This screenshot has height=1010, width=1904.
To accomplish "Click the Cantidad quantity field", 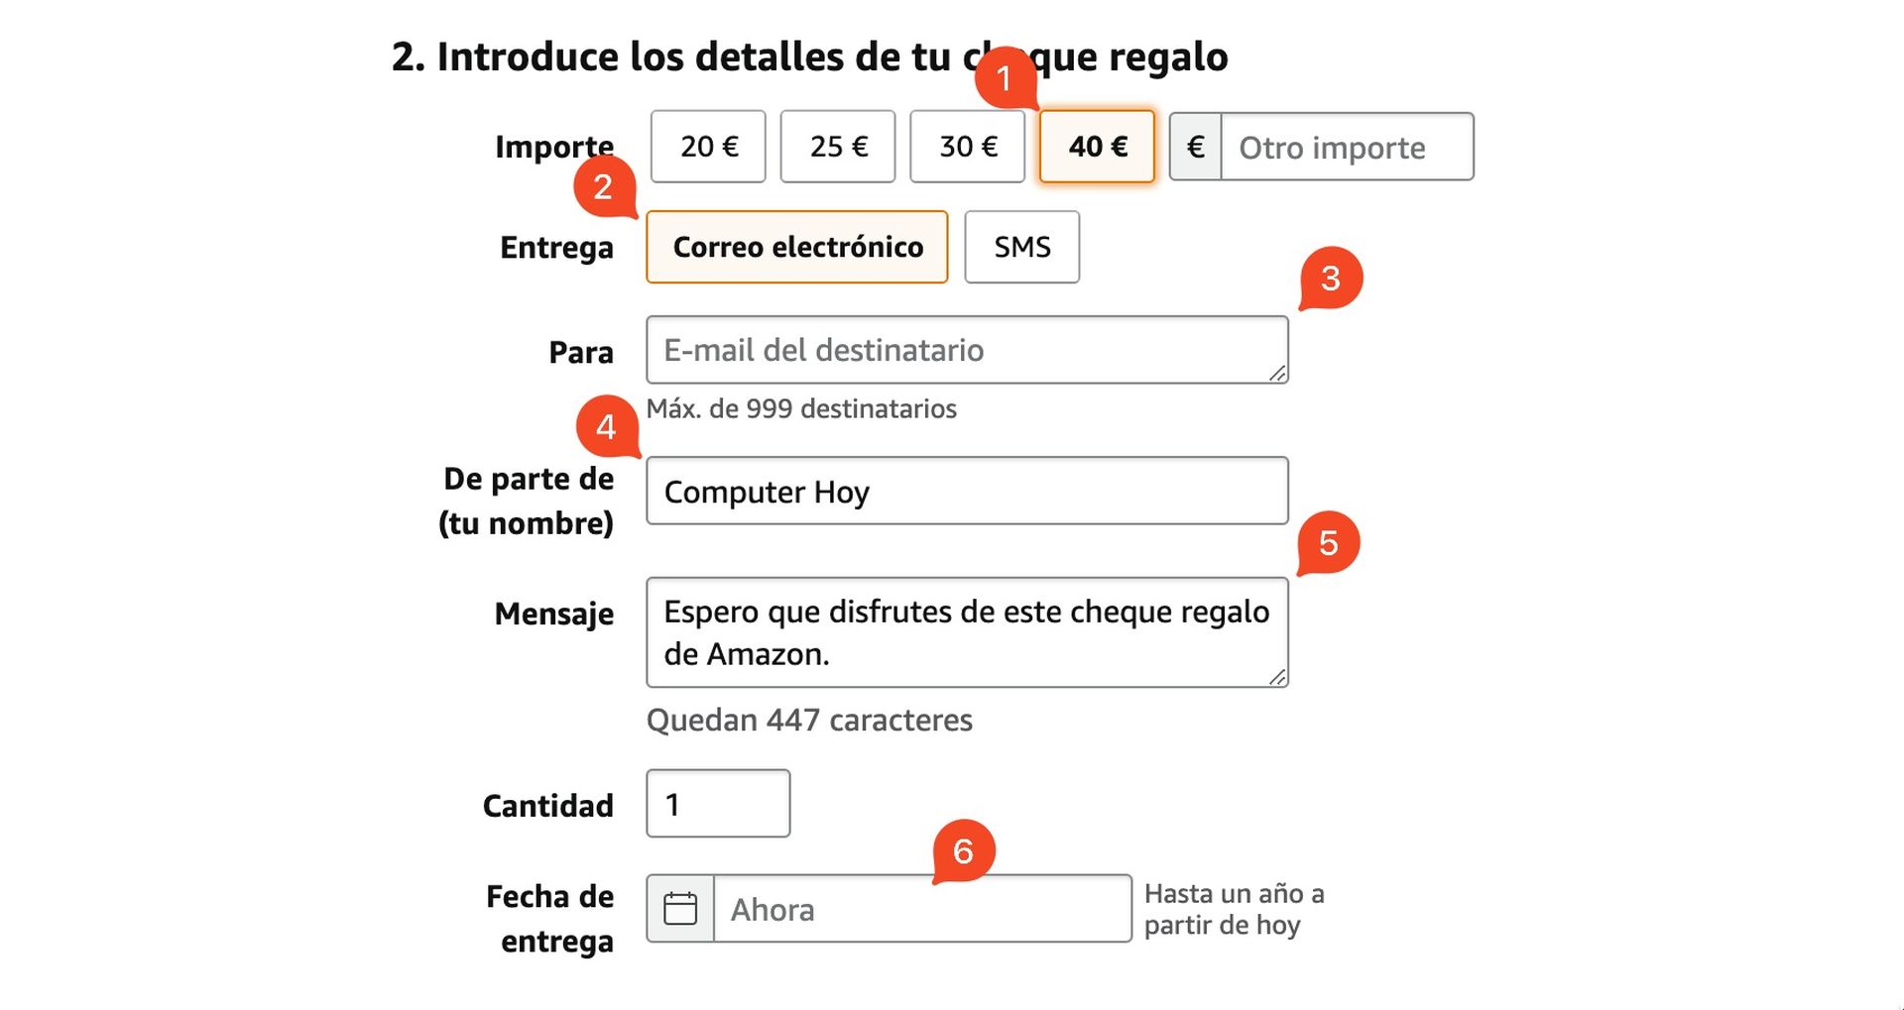I will click(717, 804).
